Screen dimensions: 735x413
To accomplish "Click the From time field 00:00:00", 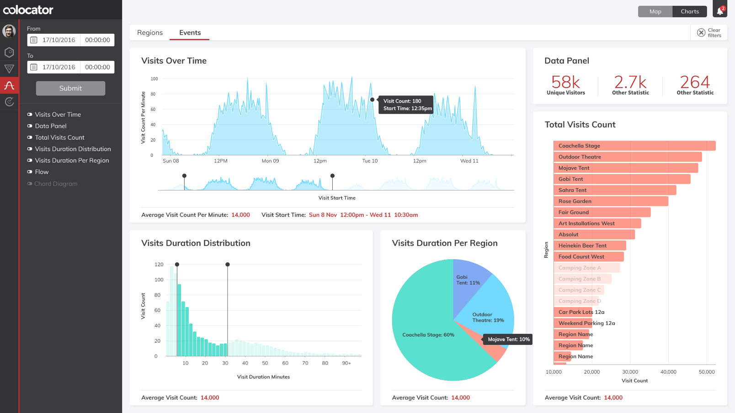I will pos(97,40).
